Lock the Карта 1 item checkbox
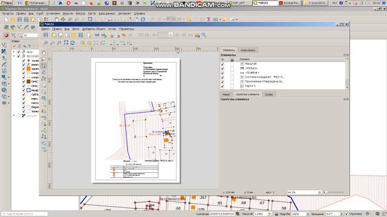This screenshot has height=217, width=387. click(232, 86)
